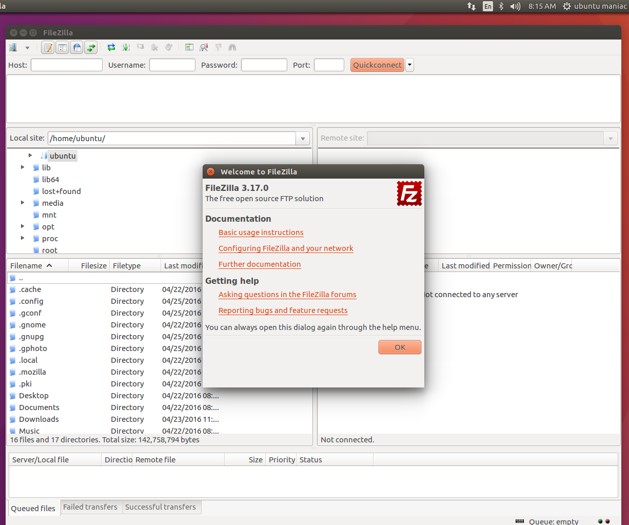Open the network indicator in top panel
Viewport: 629px width, 525px height.
[x=471, y=6]
